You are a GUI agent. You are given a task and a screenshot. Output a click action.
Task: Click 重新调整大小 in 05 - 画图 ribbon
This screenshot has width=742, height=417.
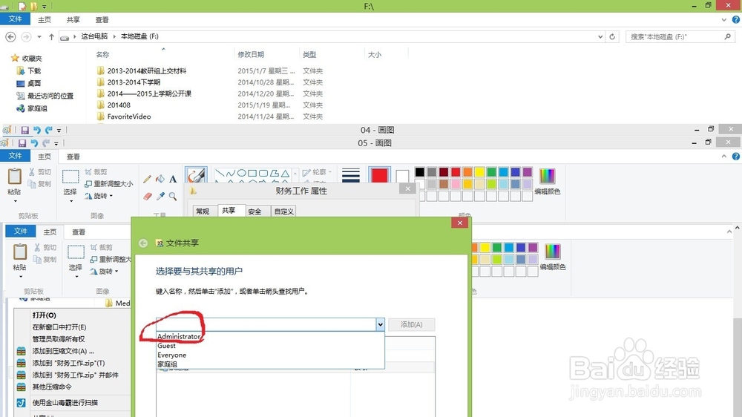pyautogui.click(x=109, y=184)
